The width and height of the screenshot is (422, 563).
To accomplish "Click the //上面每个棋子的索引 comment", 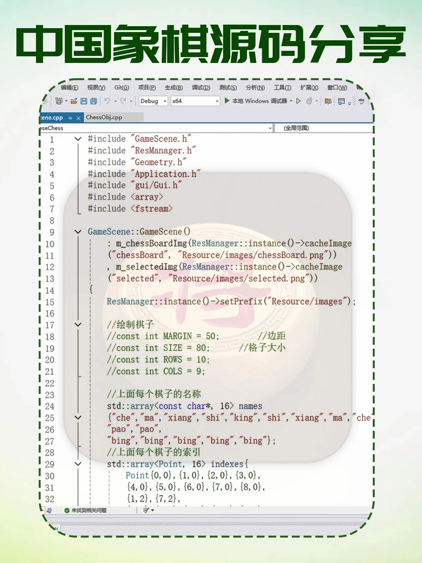I will (154, 452).
